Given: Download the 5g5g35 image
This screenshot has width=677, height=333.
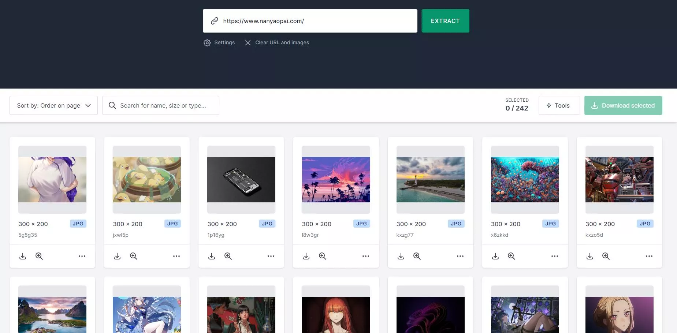Looking at the screenshot, I should 23,256.
